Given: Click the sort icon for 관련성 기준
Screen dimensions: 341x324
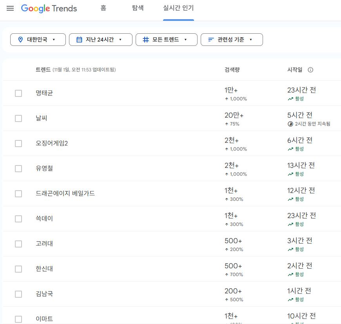Looking at the screenshot, I should [211, 40].
